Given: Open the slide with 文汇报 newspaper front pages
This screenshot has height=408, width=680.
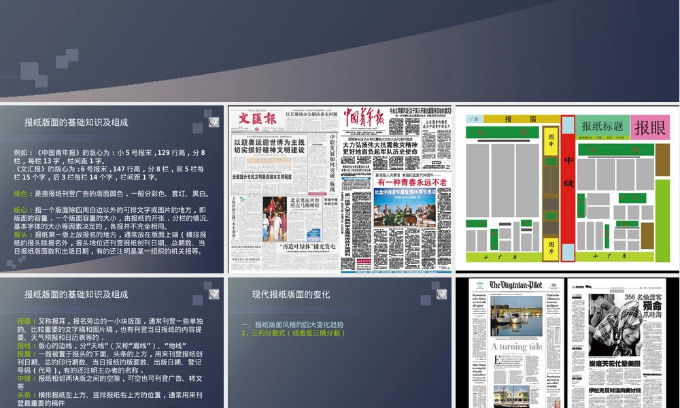Looking at the screenshot, I should (x=339, y=189).
